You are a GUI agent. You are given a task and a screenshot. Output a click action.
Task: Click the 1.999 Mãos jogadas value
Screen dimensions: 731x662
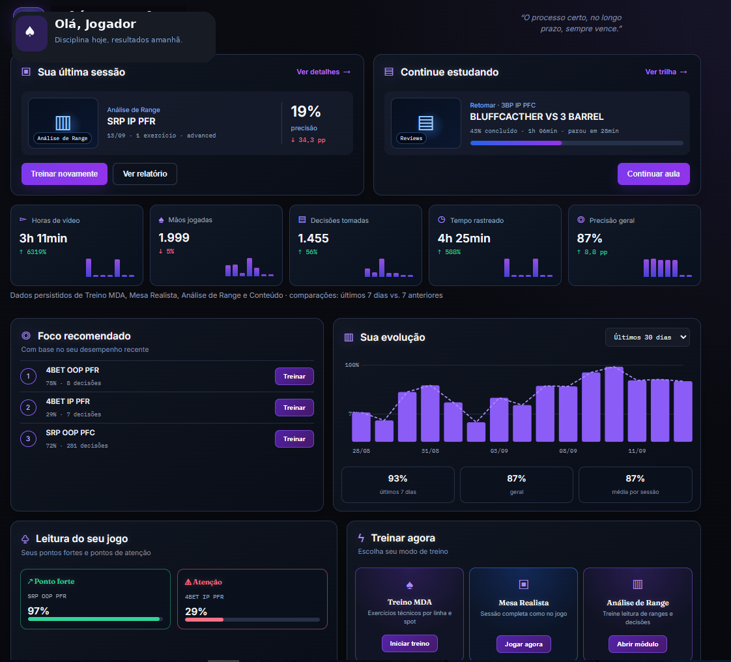point(174,238)
